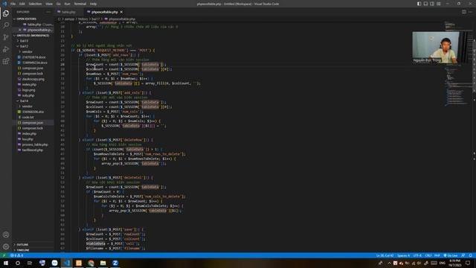Open the Go menu
Image resolution: width=476 pixels, height=268 pixels.
pos(58,4)
